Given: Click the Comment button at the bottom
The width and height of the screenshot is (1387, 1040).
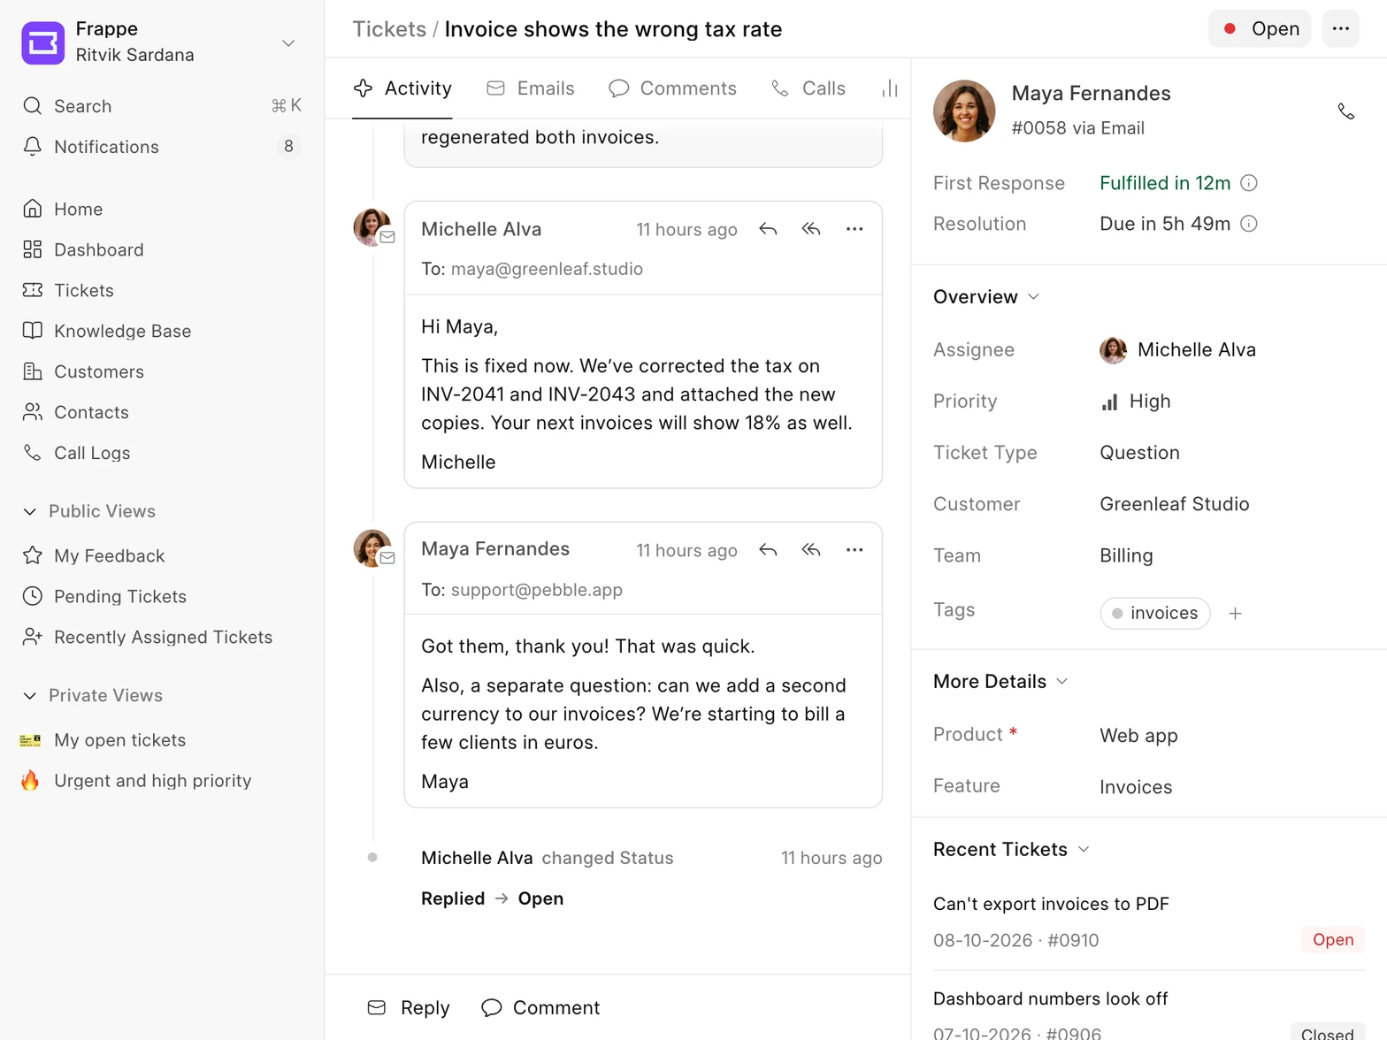Looking at the screenshot, I should tap(540, 1008).
